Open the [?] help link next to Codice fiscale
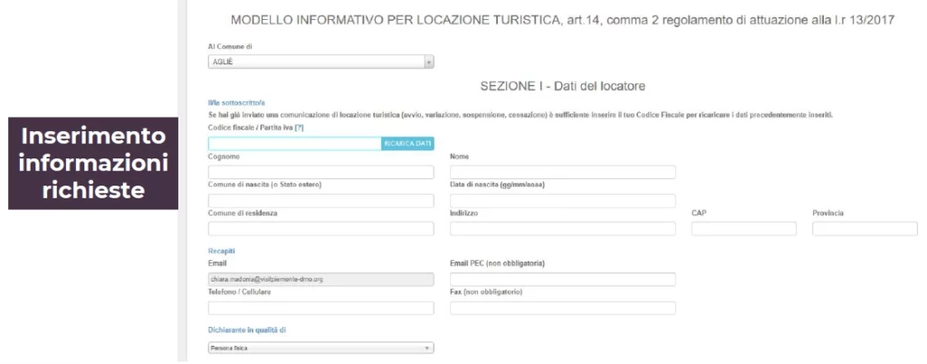 (x=299, y=127)
